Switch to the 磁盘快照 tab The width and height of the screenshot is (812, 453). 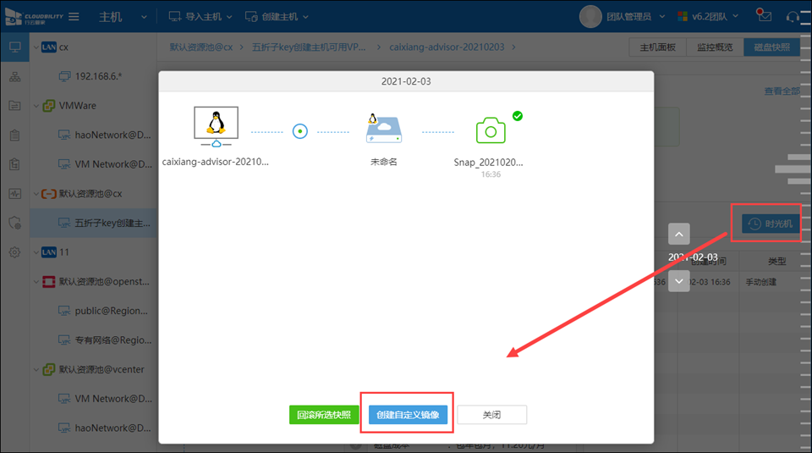pos(771,47)
